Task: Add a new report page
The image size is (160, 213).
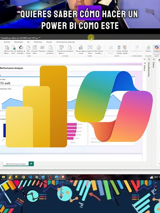Action: [x=31, y=164]
